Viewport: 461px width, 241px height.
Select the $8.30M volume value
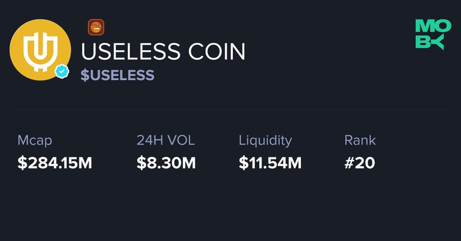pos(166,163)
